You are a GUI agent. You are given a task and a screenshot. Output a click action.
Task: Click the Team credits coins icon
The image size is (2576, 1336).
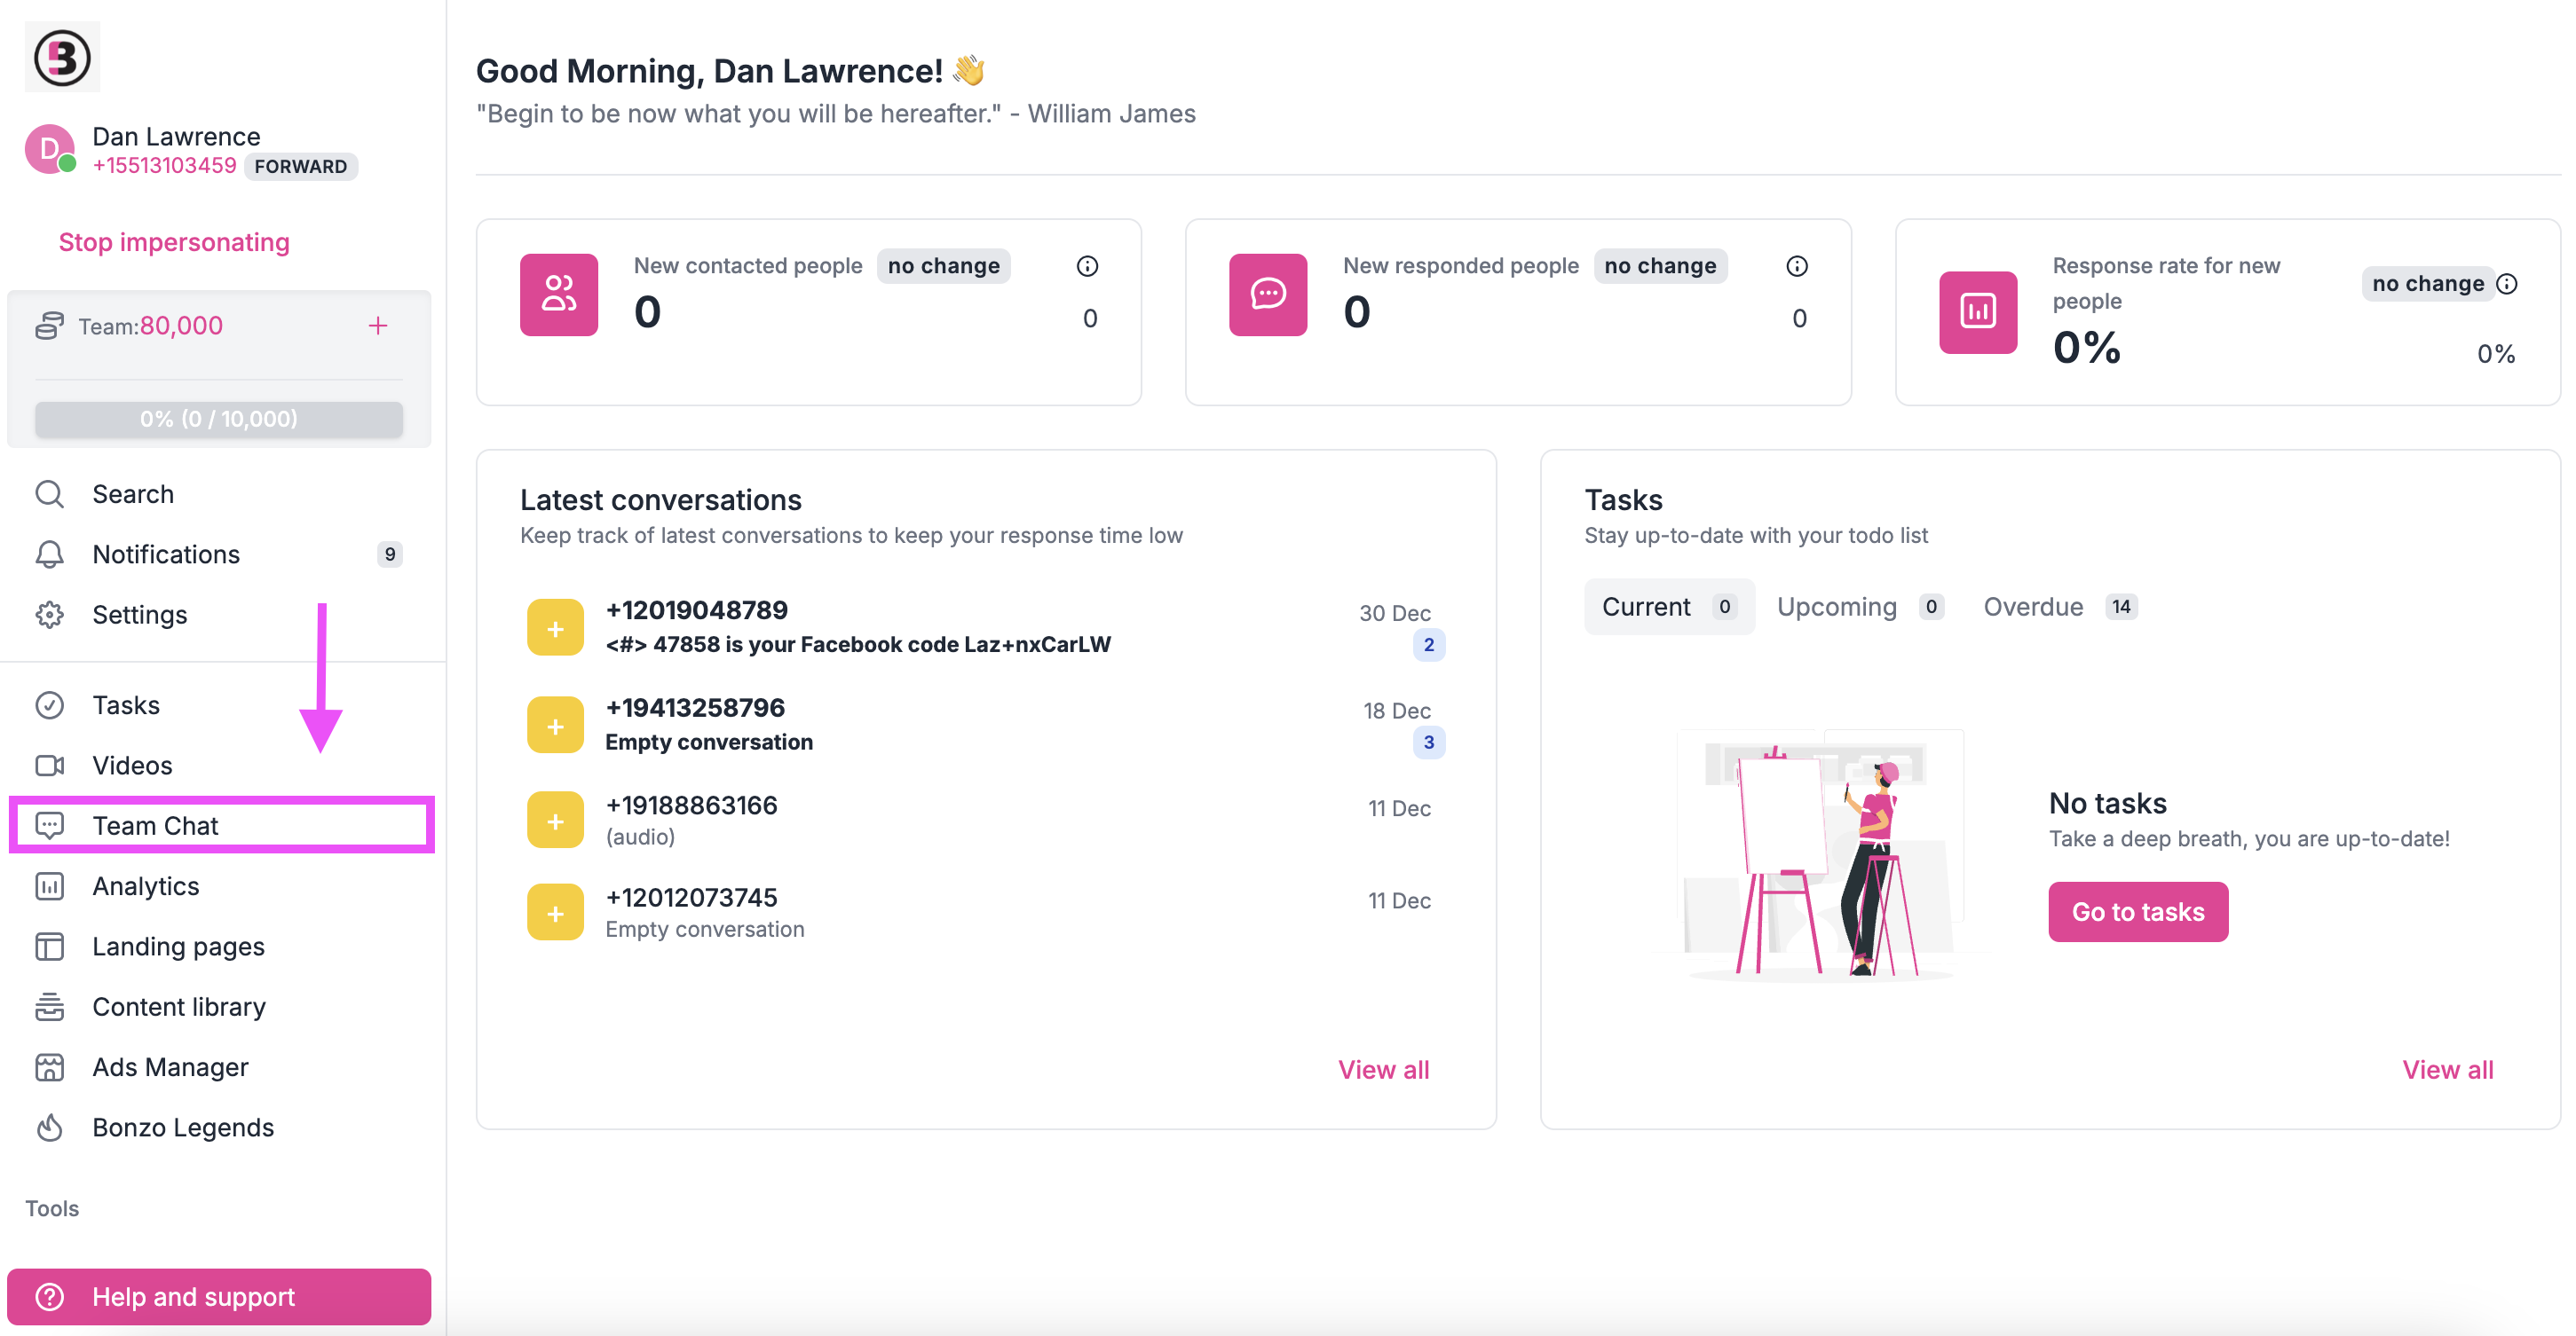click(x=49, y=326)
